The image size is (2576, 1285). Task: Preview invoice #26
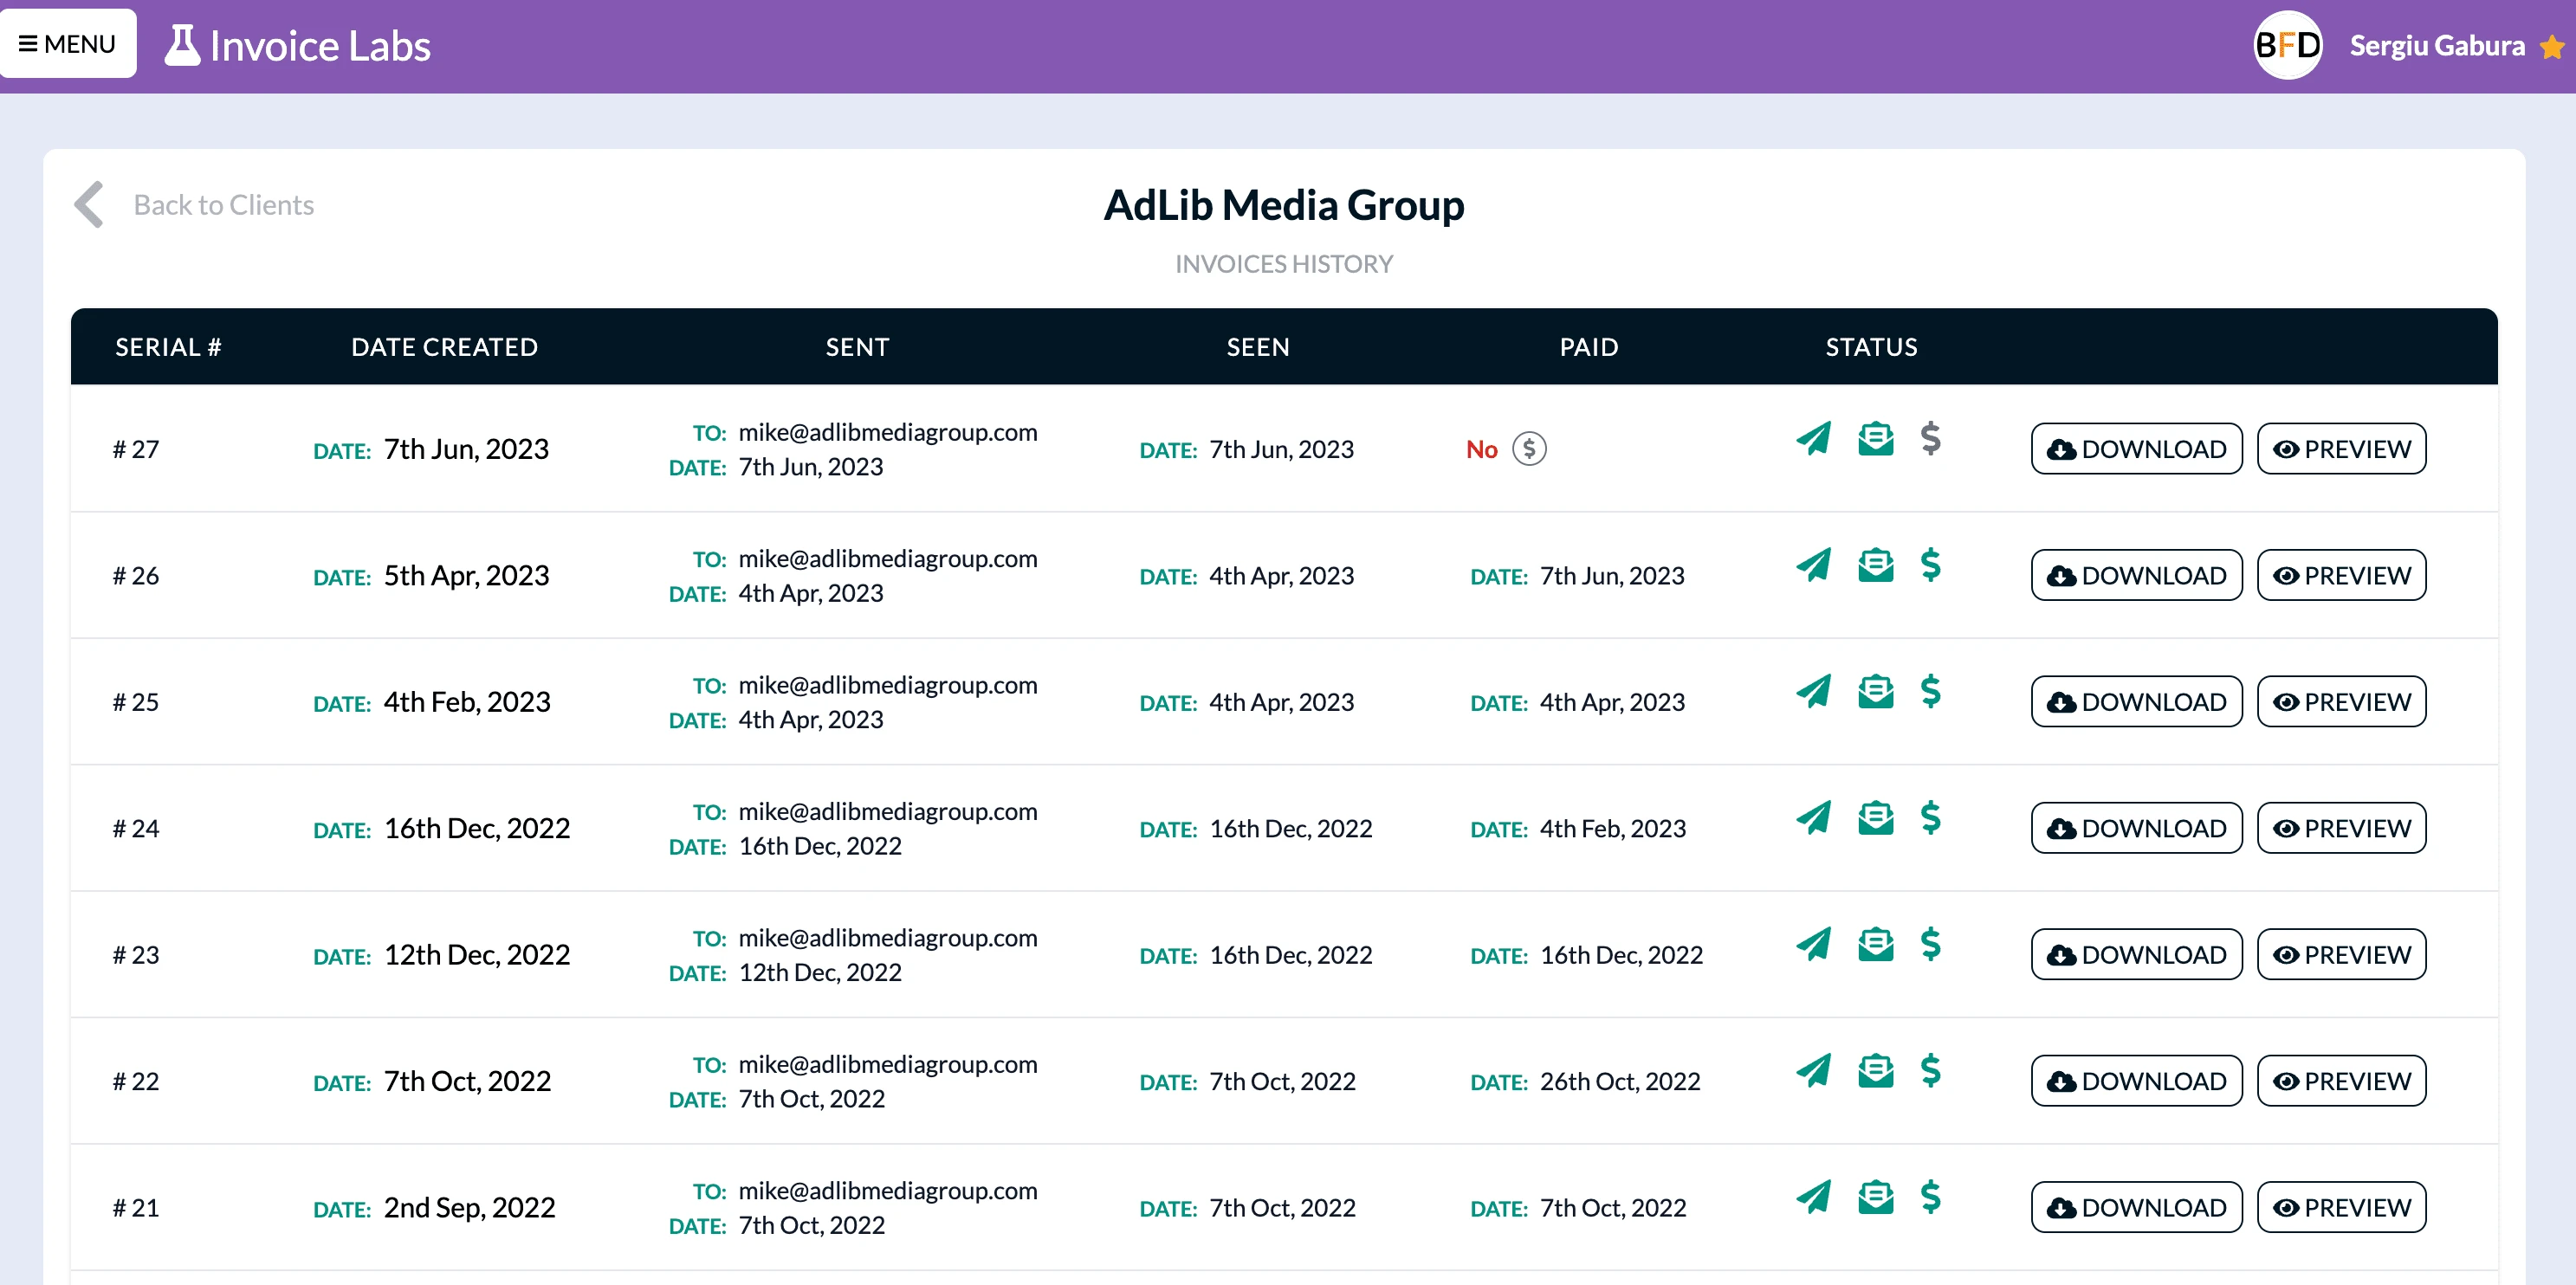click(2341, 575)
